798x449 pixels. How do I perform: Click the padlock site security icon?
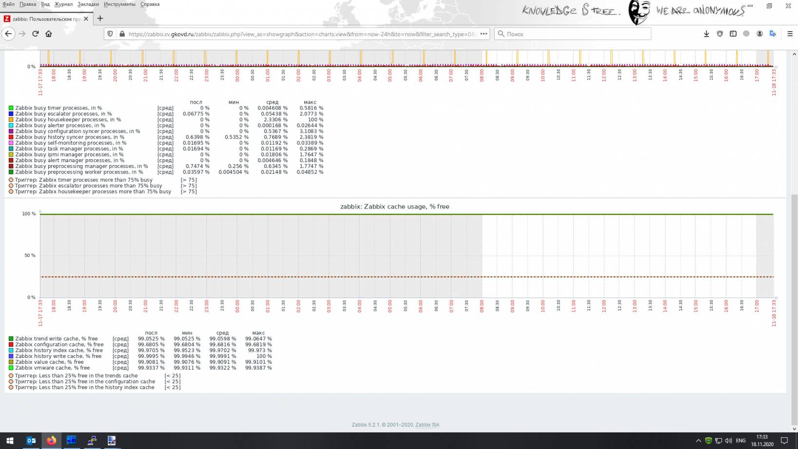pyautogui.click(x=122, y=34)
